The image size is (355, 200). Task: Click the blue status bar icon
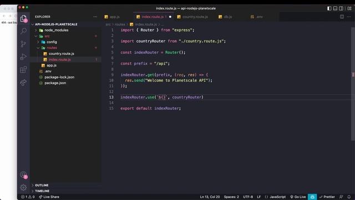pyautogui.click(x=312, y=197)
